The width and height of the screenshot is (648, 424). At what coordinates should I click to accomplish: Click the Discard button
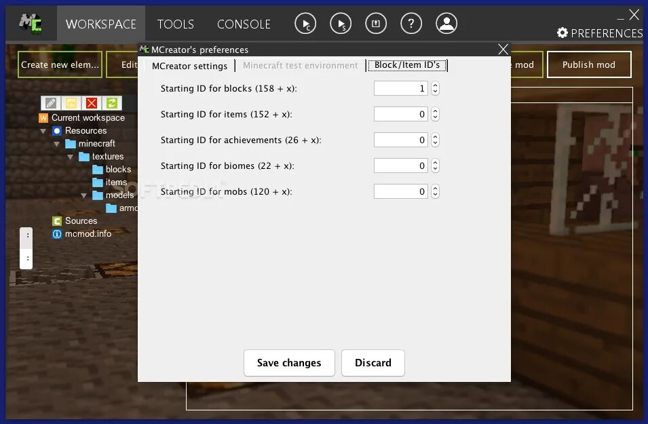(x=373, y=363)
